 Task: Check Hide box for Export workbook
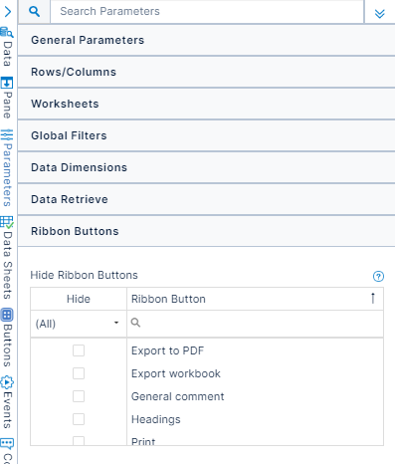coord(79,373)
